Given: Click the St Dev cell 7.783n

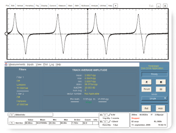Looking at the screenshot, I should tap(77, 123).
